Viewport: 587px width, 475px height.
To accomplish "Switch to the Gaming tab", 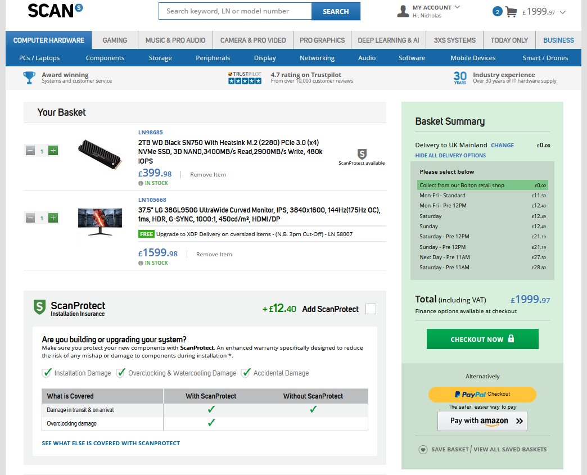I will [115, 40].
